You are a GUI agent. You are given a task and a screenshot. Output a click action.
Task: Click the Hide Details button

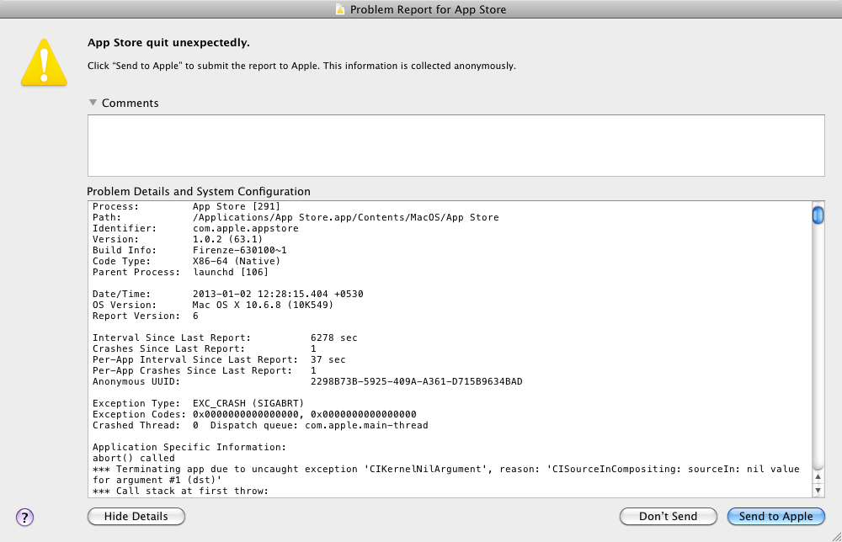(x=136, y=516)
